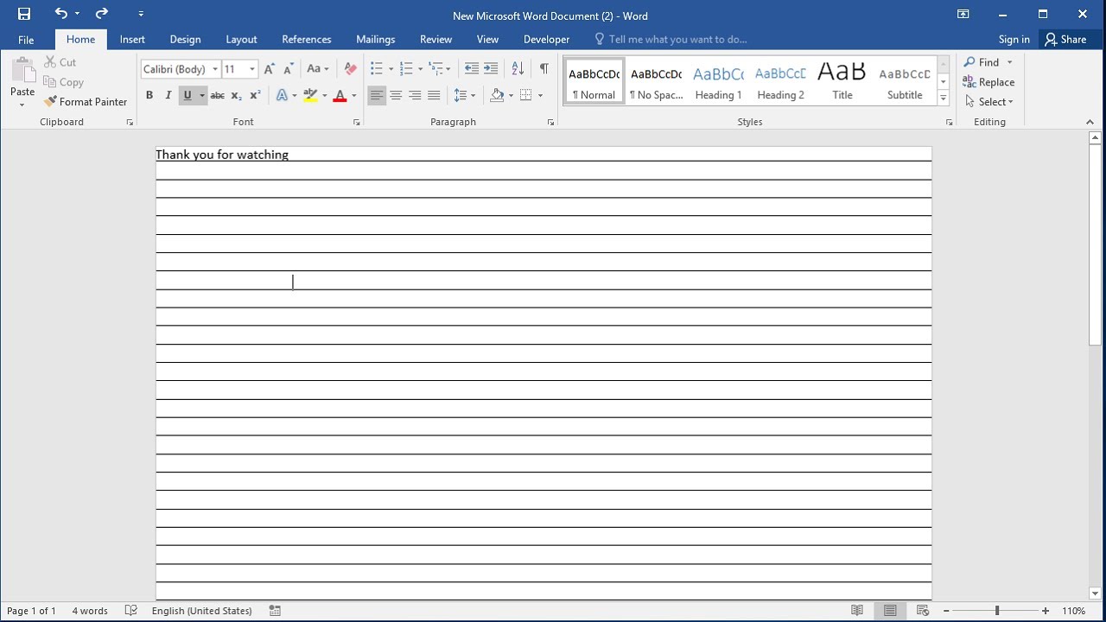The height and width of the screenshot is (622, 1106).
Task: Clear all formatting with eraser icon
Action: pyautogui.click(x=350, y=69)
